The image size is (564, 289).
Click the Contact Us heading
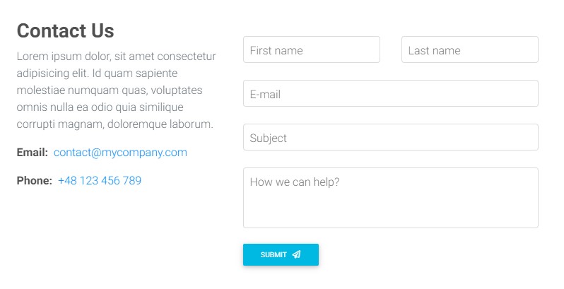coord(65,31)
